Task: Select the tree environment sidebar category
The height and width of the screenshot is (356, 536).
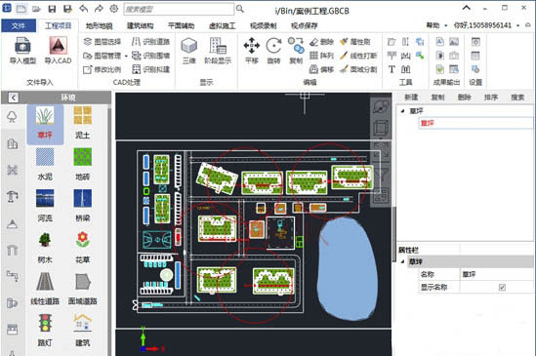Action: (x=12, y=116)
